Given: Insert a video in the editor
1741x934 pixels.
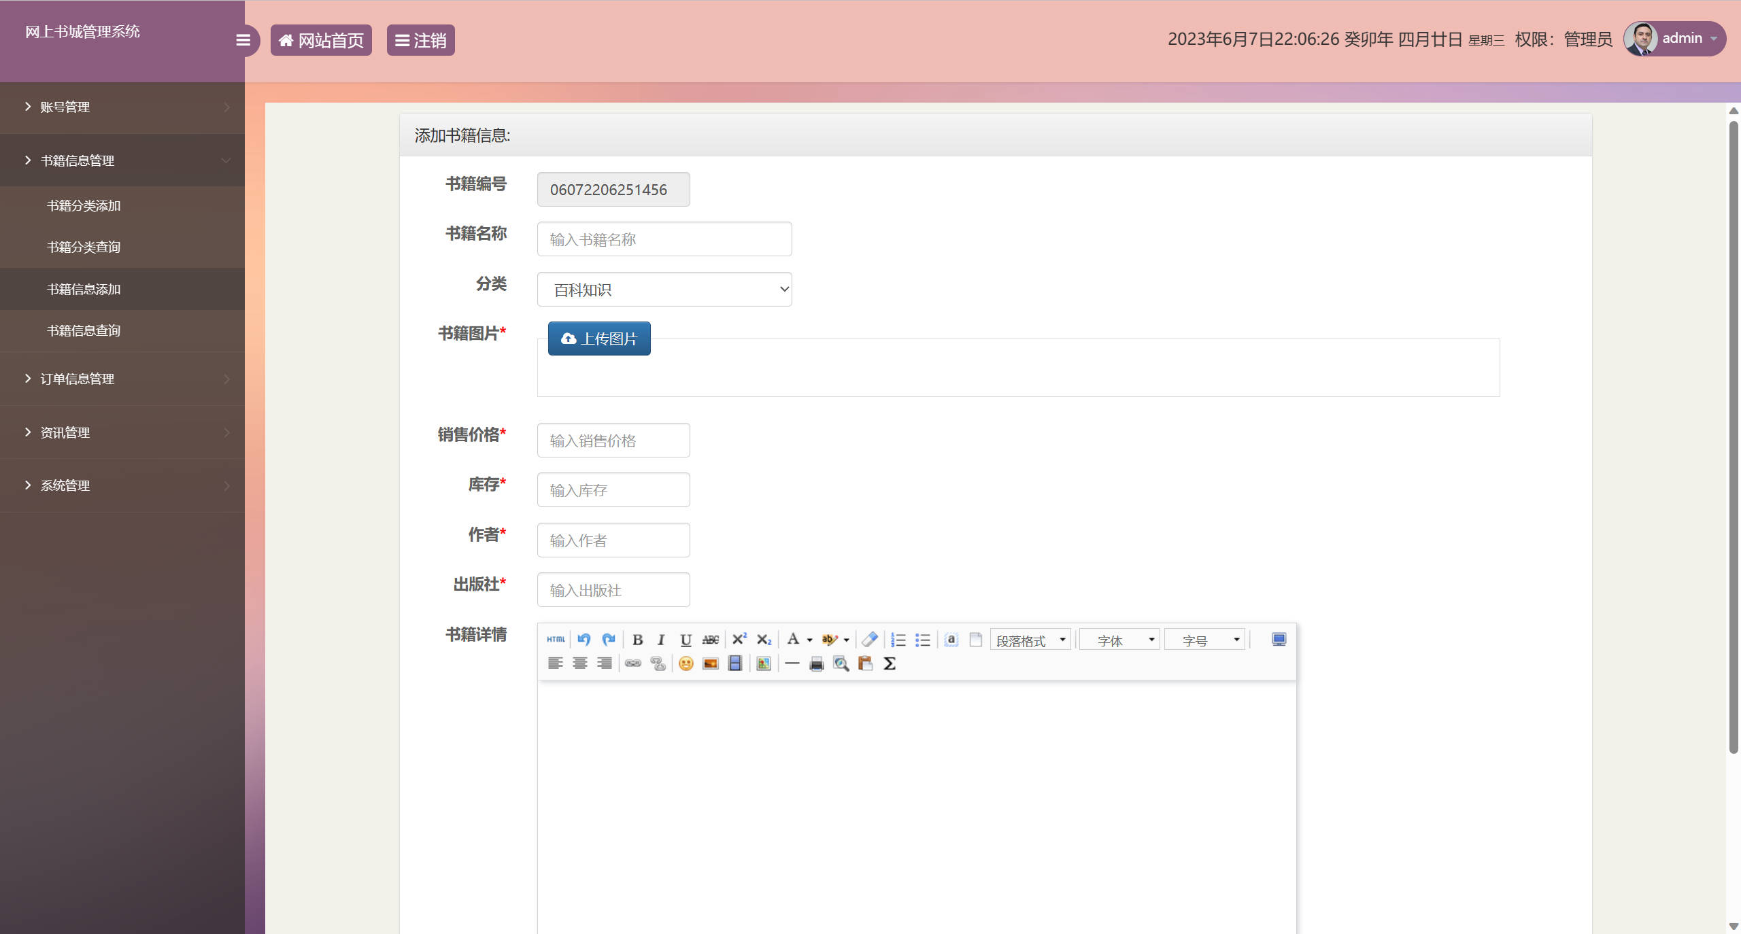Looking at the screenshot, I should pos(735,663).
